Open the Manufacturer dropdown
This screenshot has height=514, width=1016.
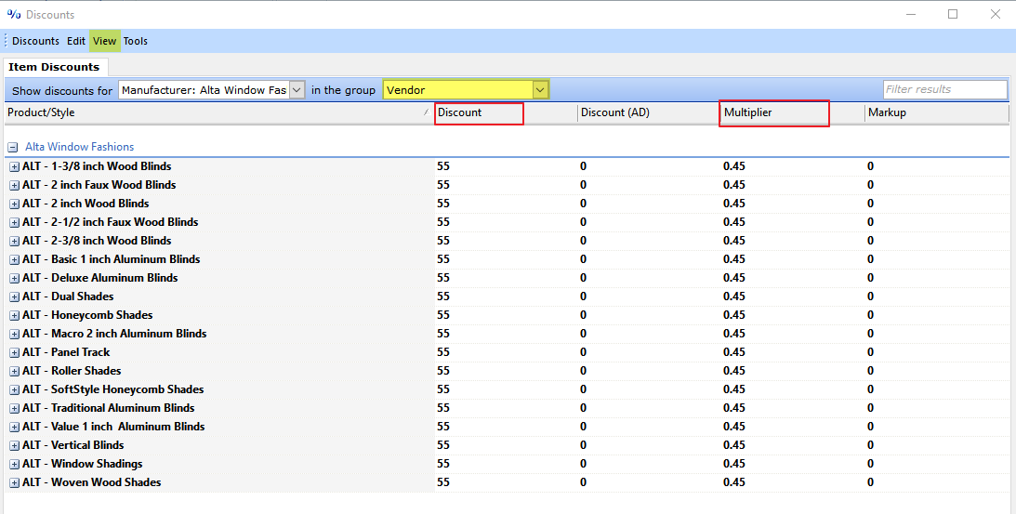pos(297,90)
